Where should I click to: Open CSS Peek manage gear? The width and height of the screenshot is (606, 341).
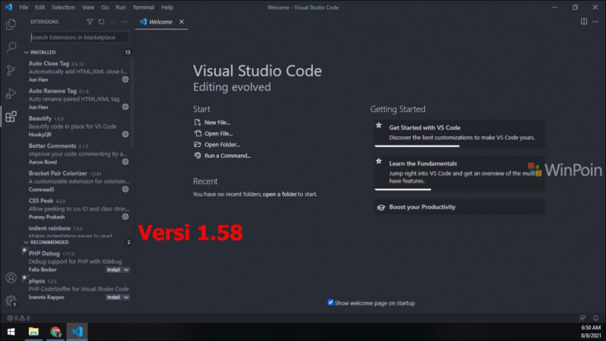(125, 217)
